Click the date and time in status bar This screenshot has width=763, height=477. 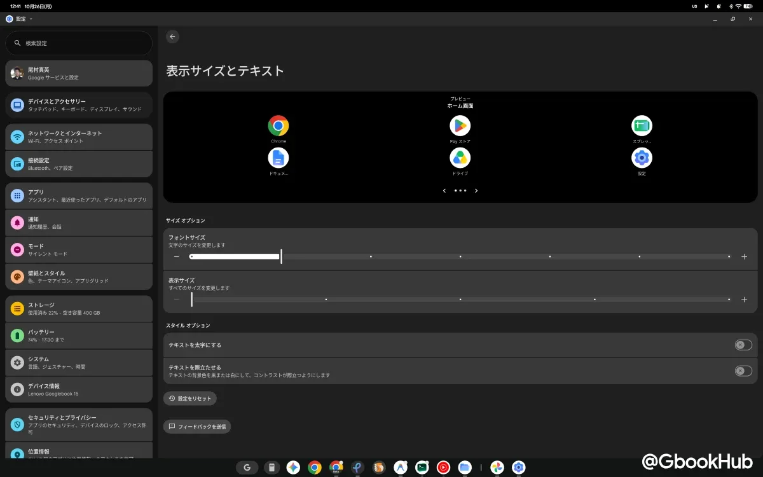point(31,6)
